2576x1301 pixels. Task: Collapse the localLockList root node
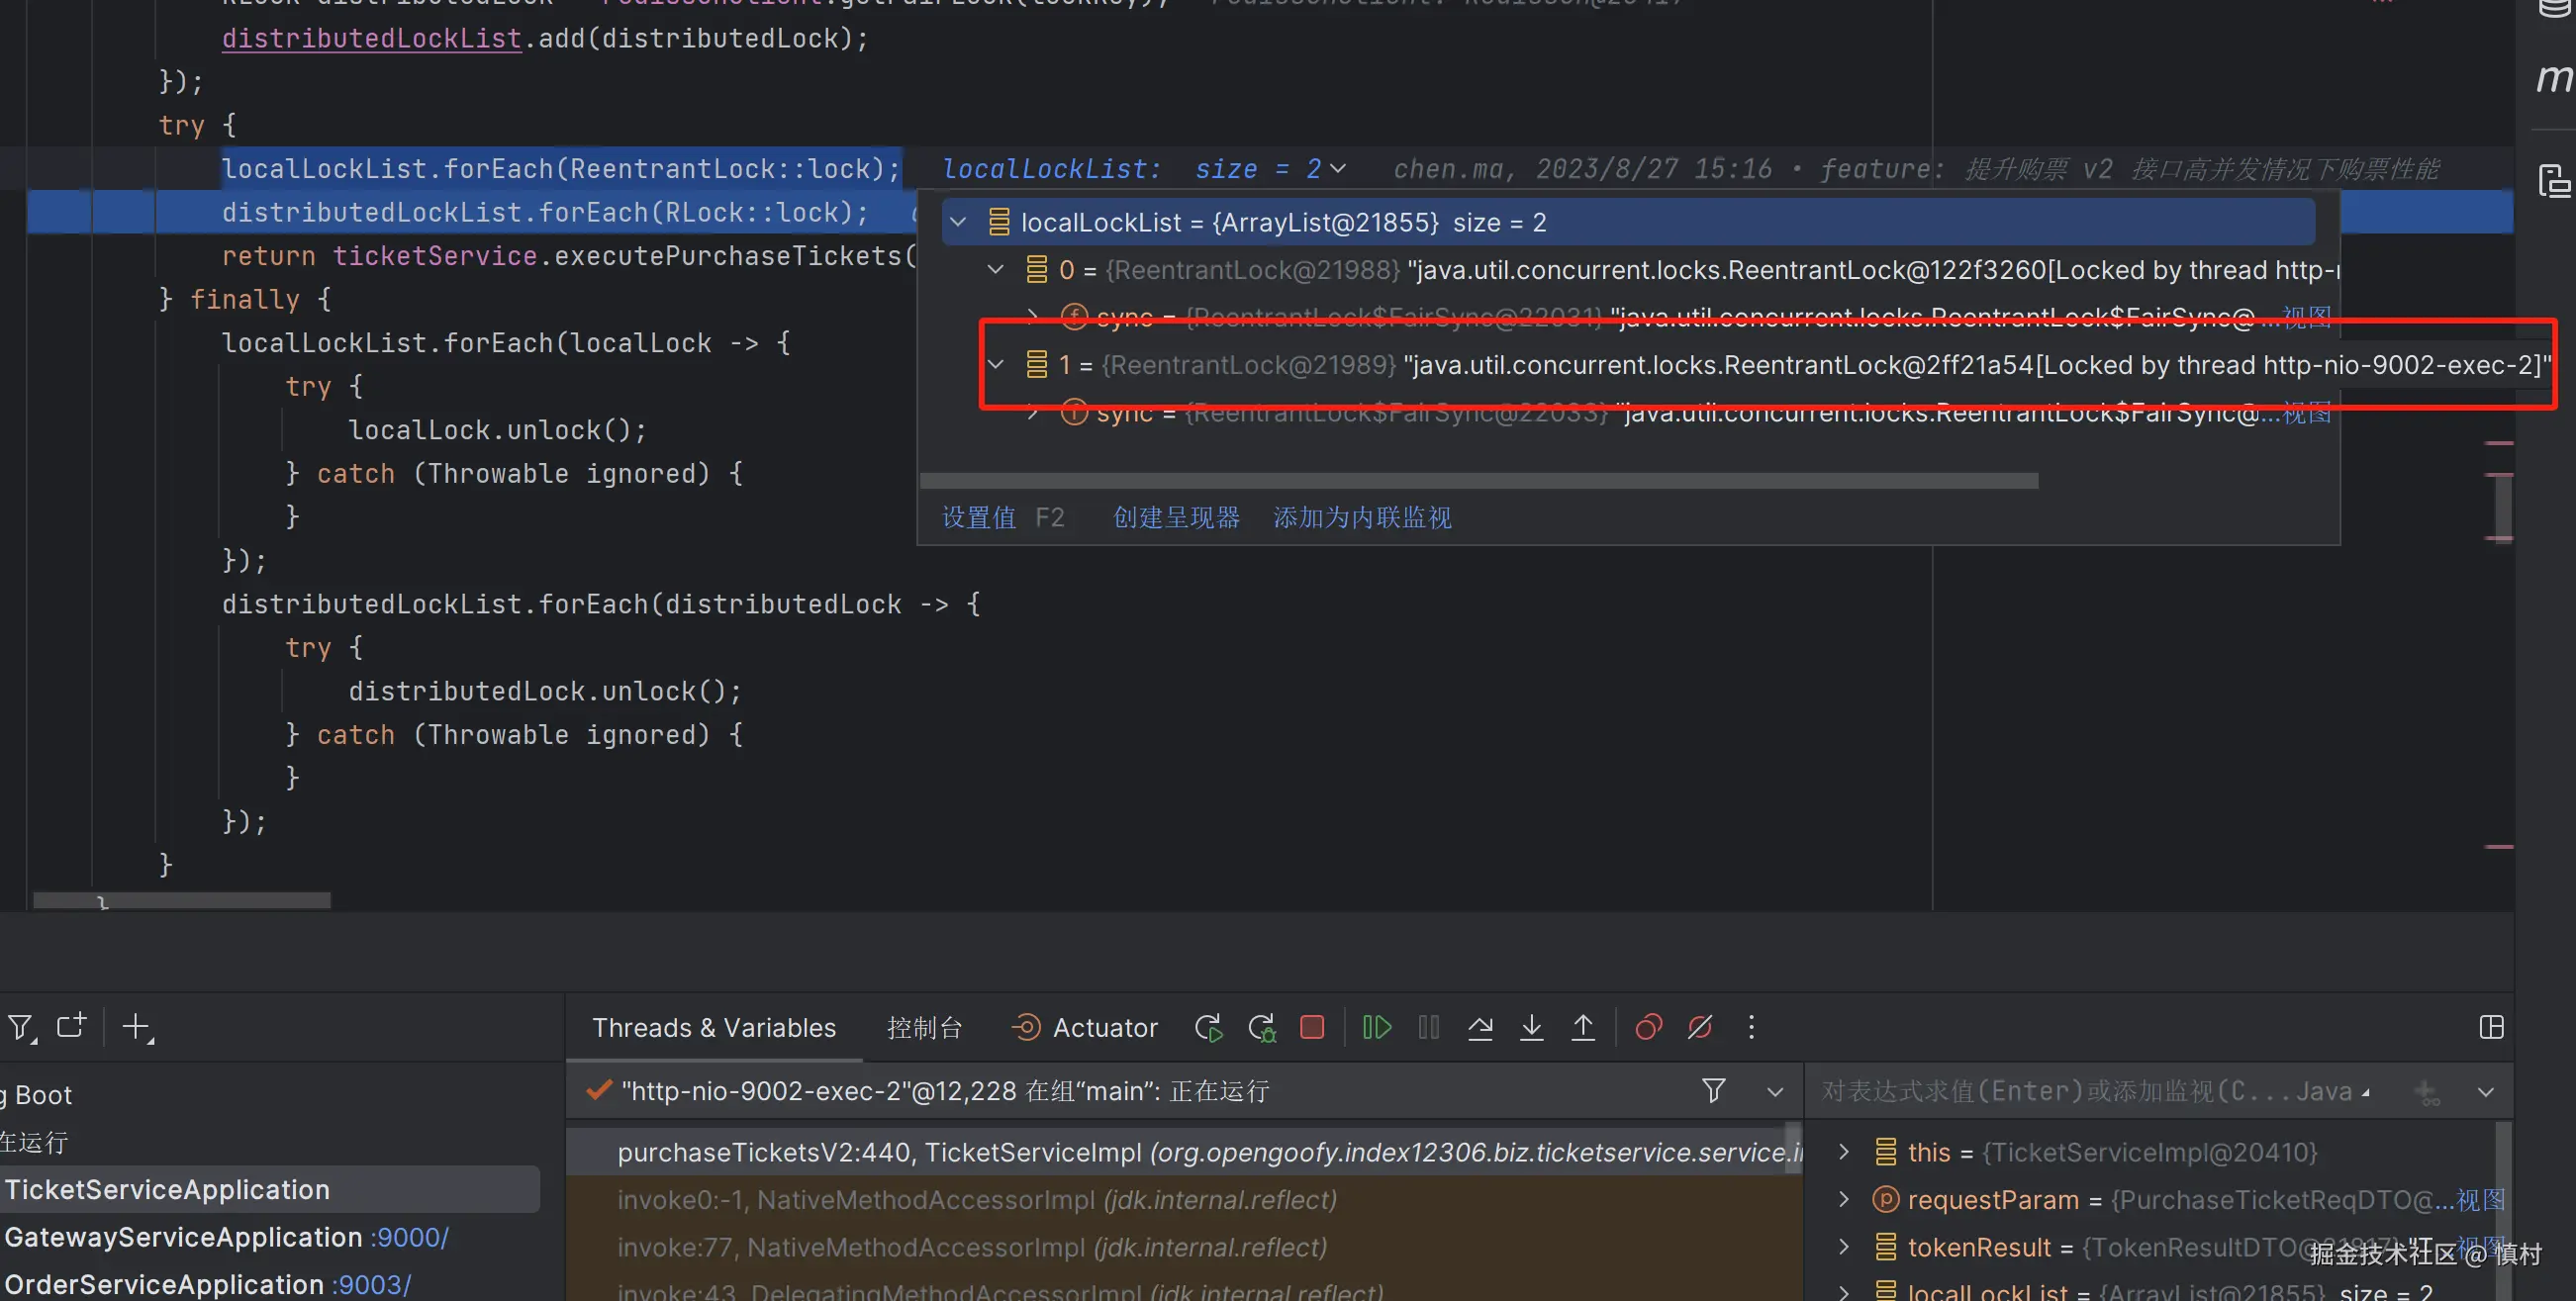(x=958, y=222)
